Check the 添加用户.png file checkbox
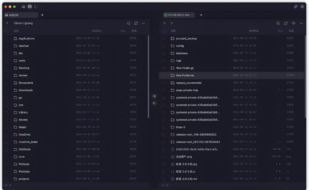309x190 pixels. click(163, 157)
